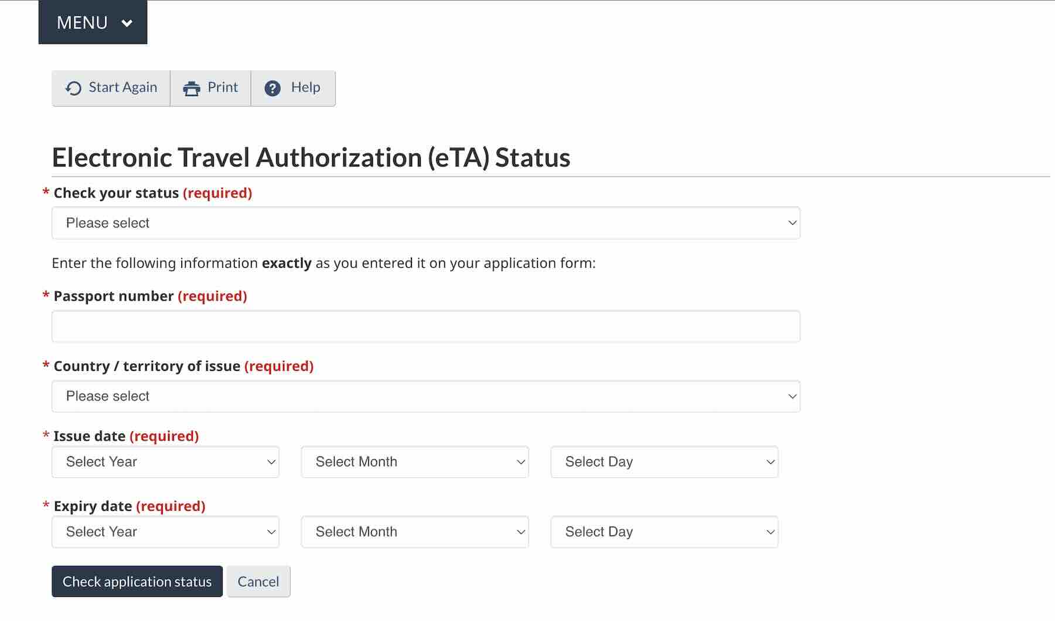Open the Check your status dropdown
This screenshot has height=621, width=1055.
pyautogui.click(x=426, y=223)
